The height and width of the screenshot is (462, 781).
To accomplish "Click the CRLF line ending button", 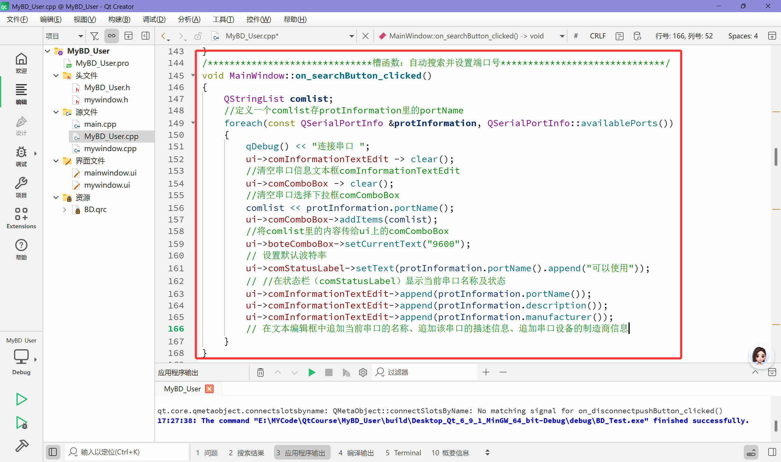I will (x=597, y=36).
